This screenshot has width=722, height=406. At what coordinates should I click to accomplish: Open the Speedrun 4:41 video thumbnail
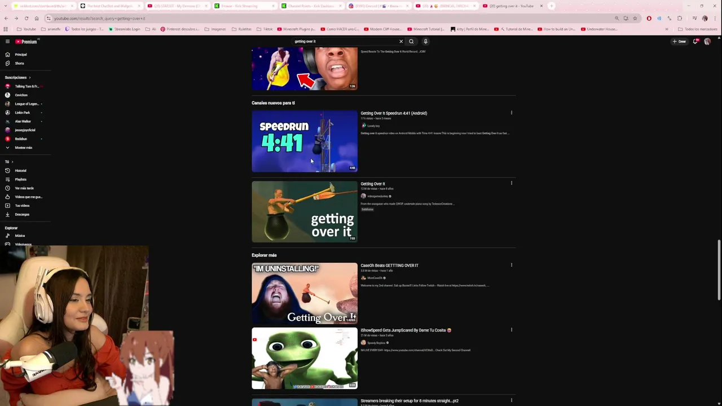tap(305, 141)
